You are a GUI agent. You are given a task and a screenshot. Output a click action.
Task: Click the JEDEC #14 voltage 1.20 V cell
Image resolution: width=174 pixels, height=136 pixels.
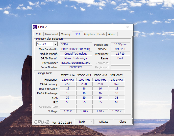coord(68,111)
